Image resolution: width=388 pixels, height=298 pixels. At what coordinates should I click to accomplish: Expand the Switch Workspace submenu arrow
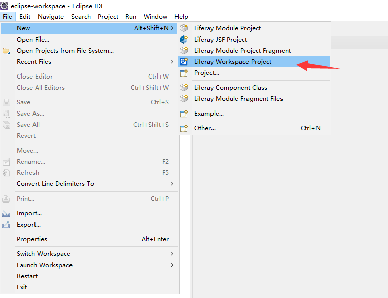click(x=172, y=254)
